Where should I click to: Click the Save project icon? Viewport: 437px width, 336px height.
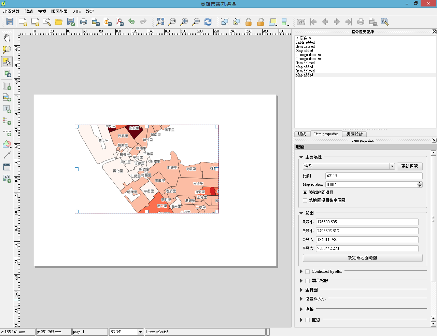pos(10,22)
